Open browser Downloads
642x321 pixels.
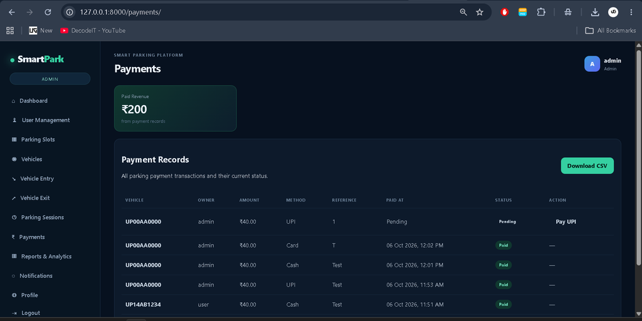click(595, 13)
